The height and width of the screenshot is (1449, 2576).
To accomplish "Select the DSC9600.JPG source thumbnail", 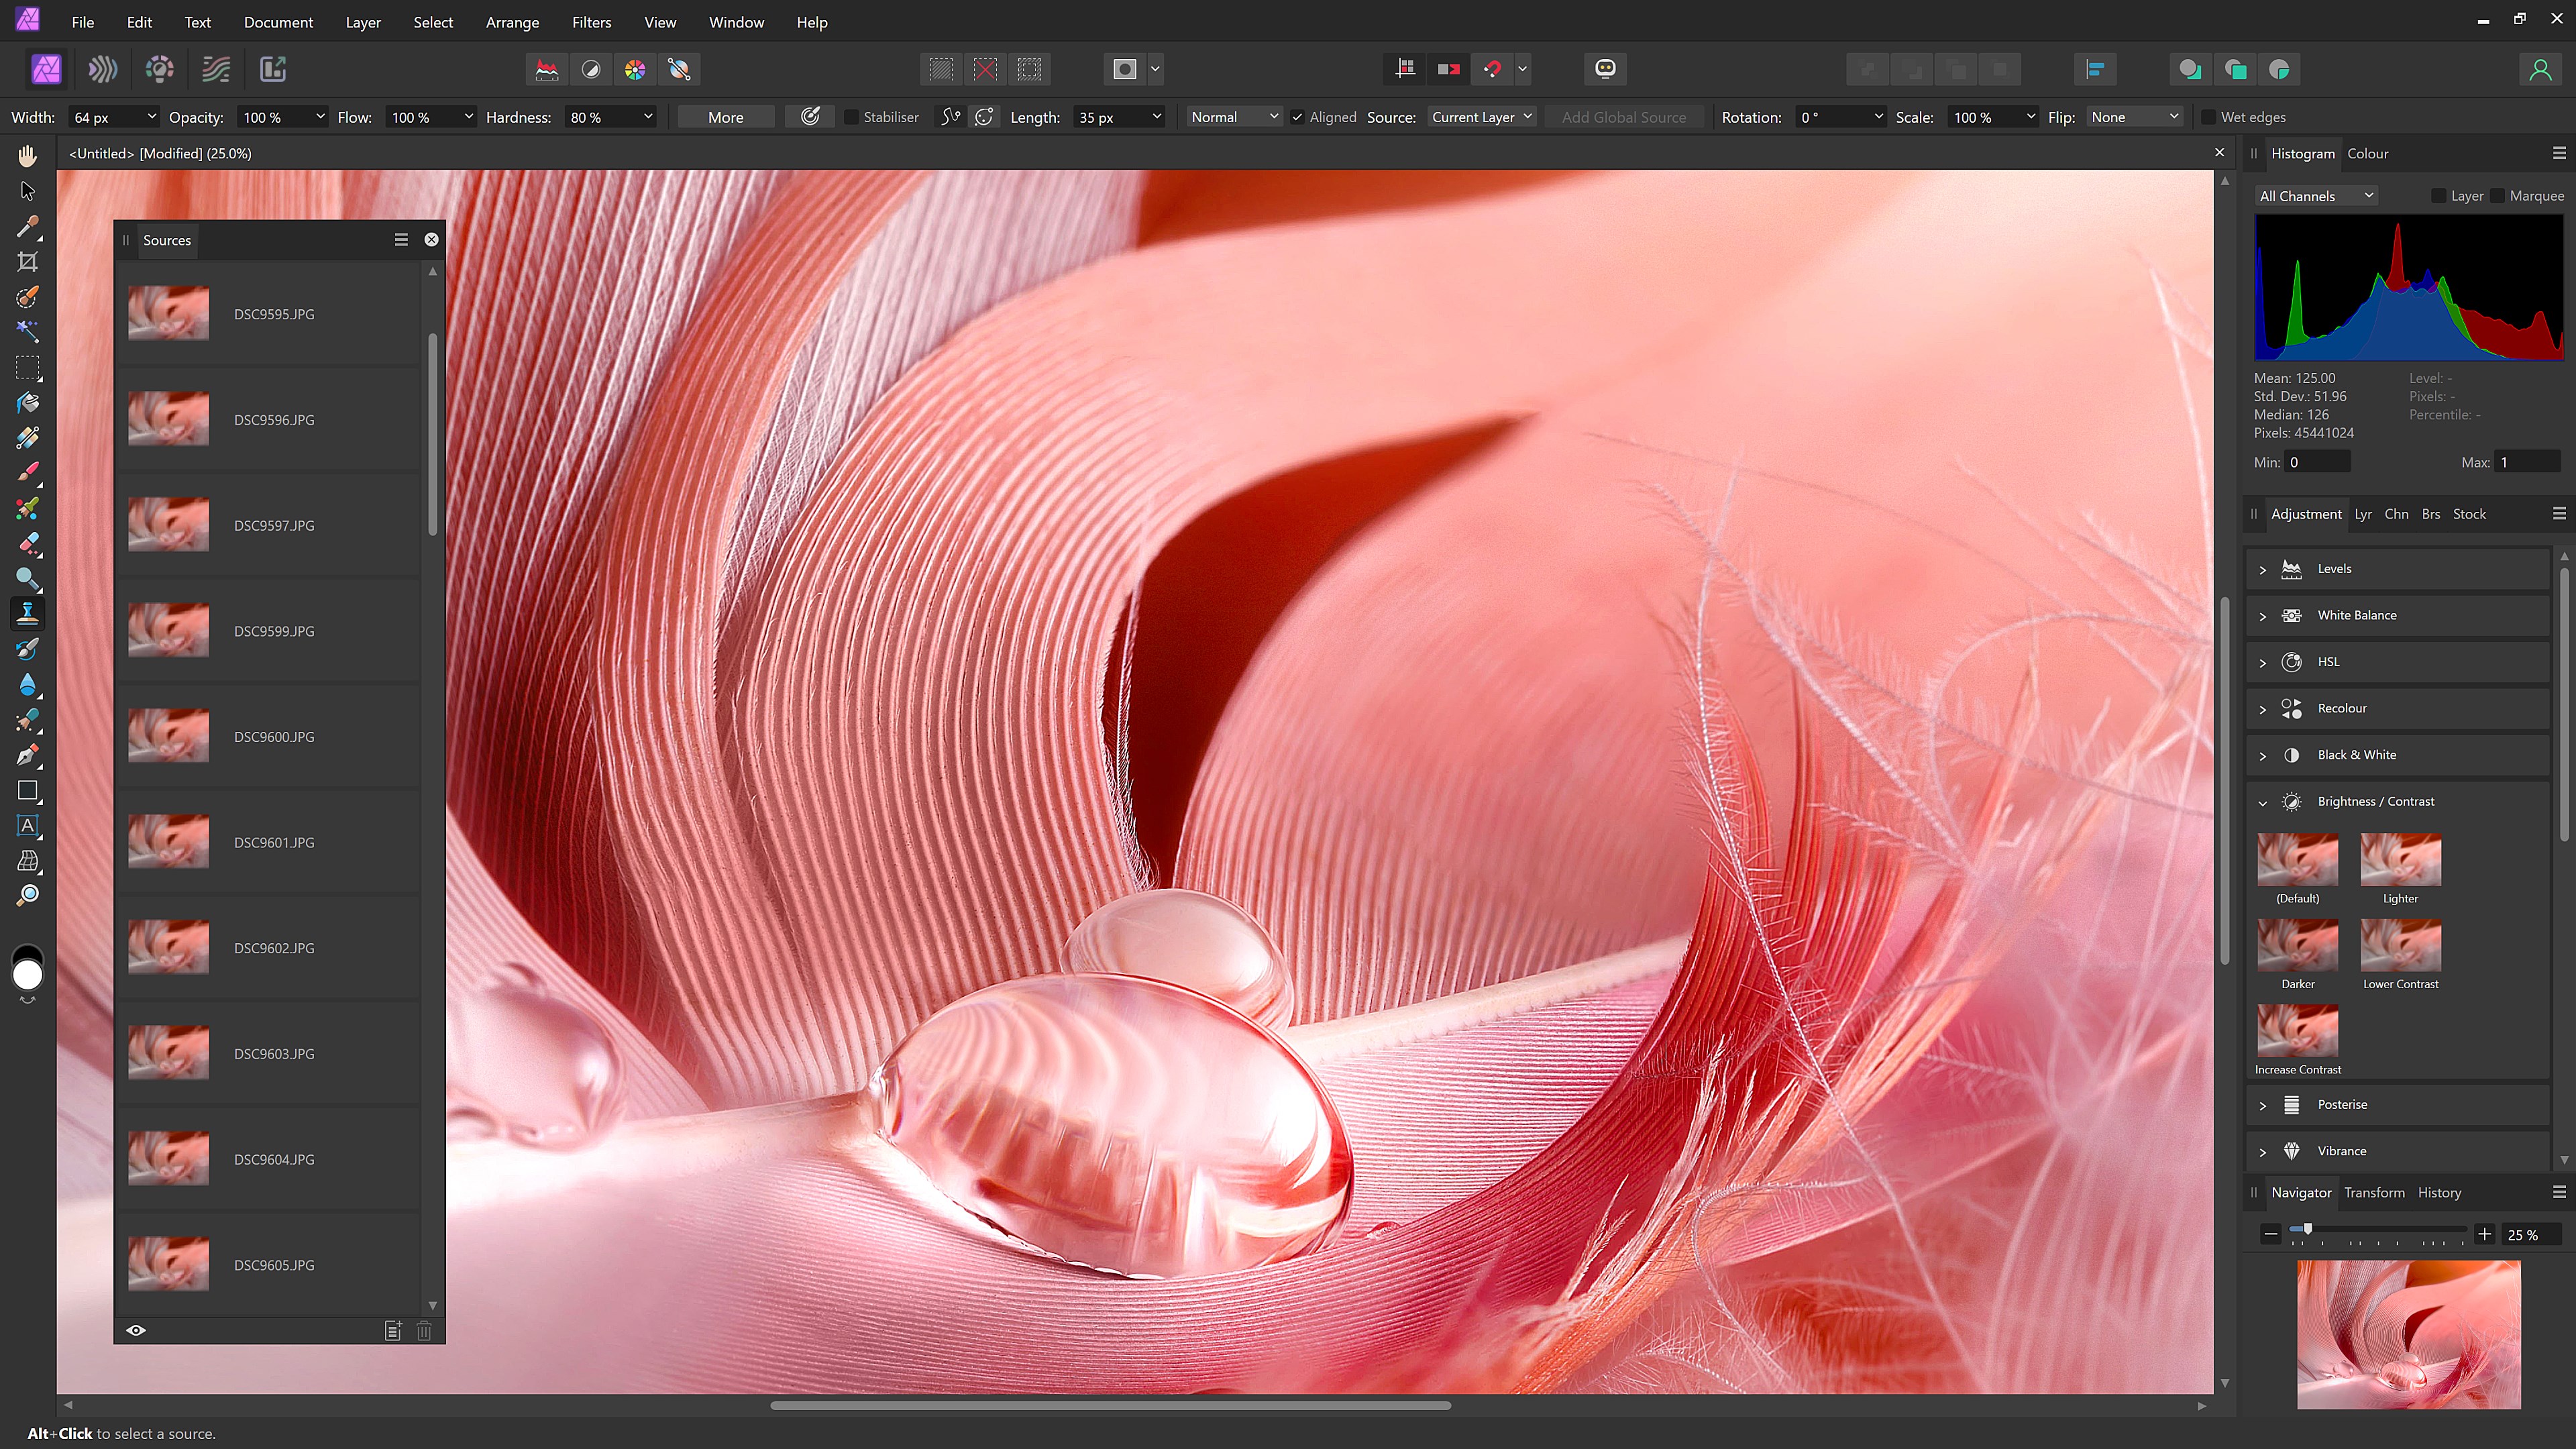I will point(168,736).
